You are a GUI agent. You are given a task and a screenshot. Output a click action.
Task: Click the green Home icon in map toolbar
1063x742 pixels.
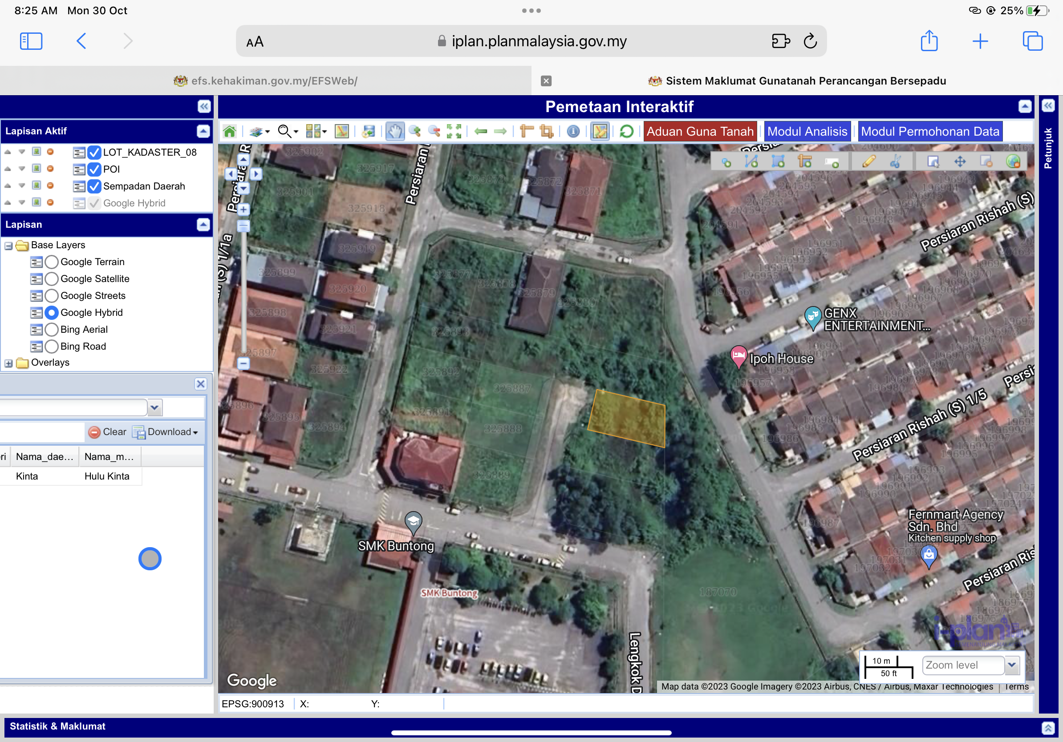(230, 131)
